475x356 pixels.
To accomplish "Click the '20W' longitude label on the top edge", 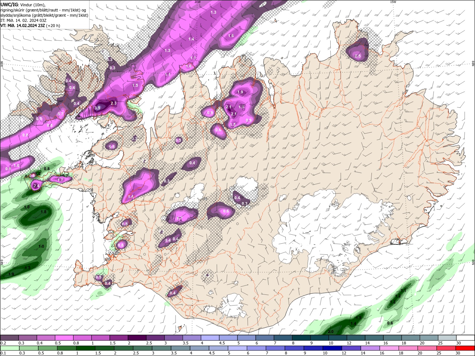I will coord(197,2).
